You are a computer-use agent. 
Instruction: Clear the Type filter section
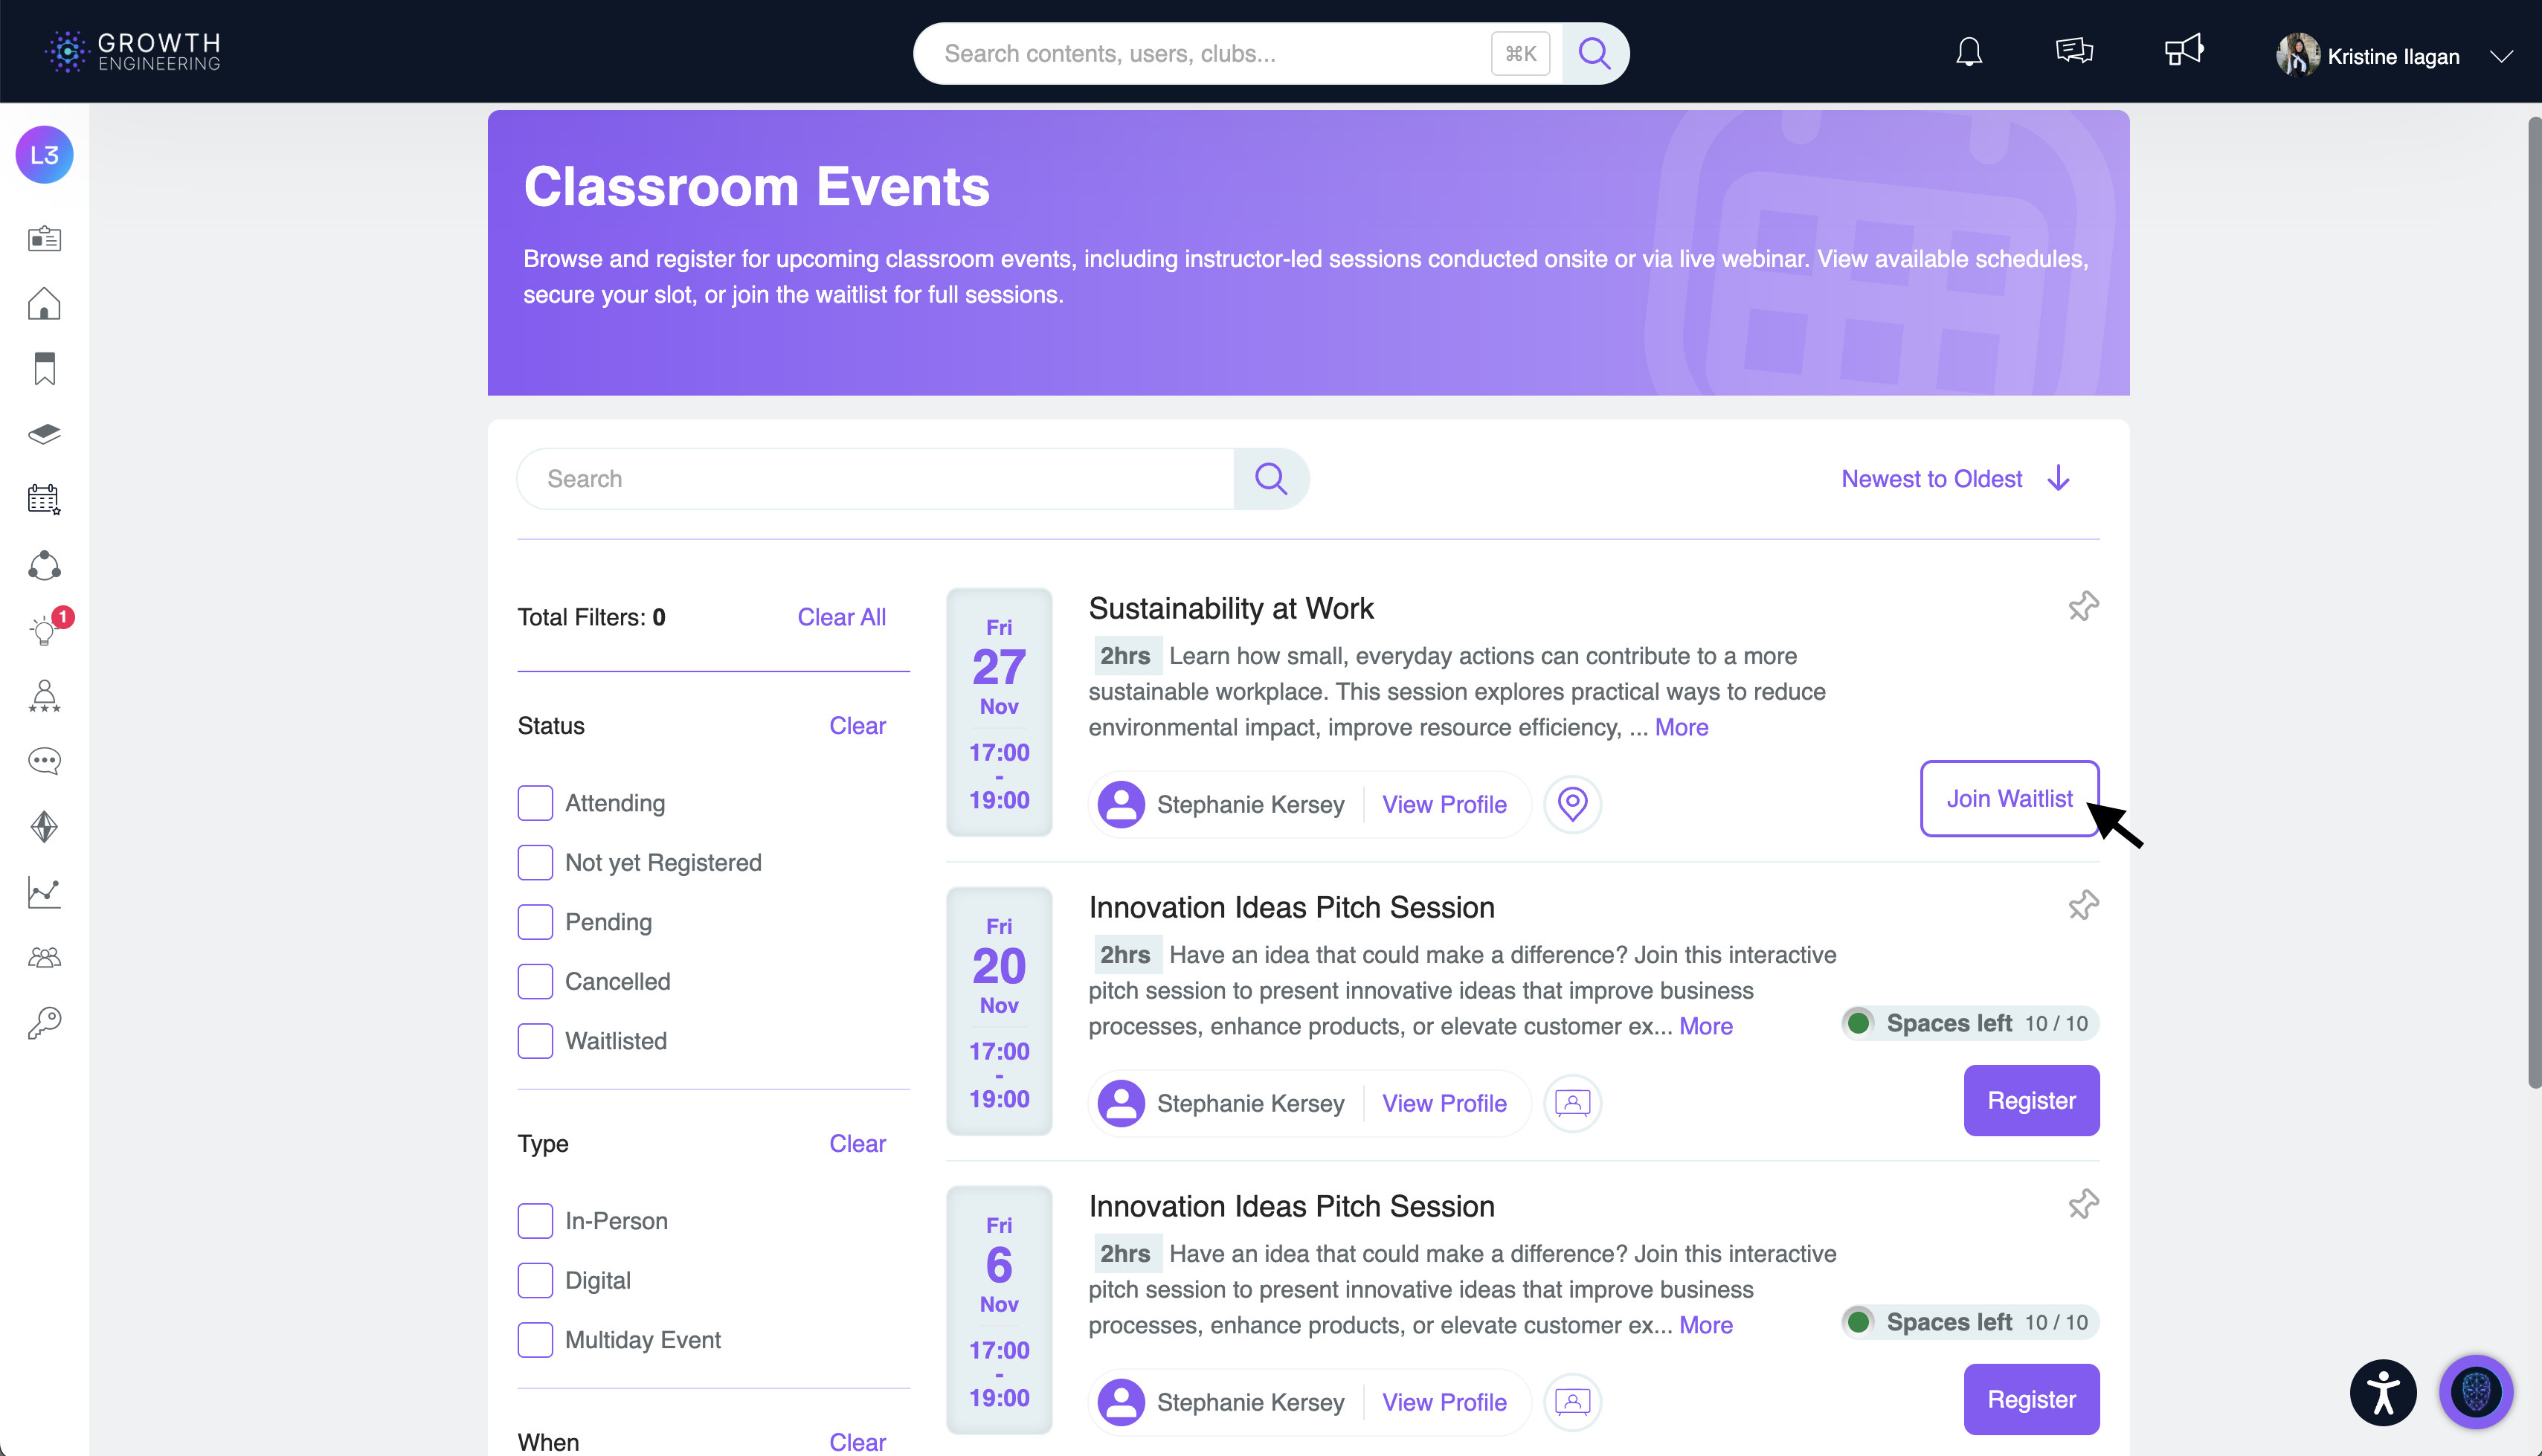(857, 1144)
